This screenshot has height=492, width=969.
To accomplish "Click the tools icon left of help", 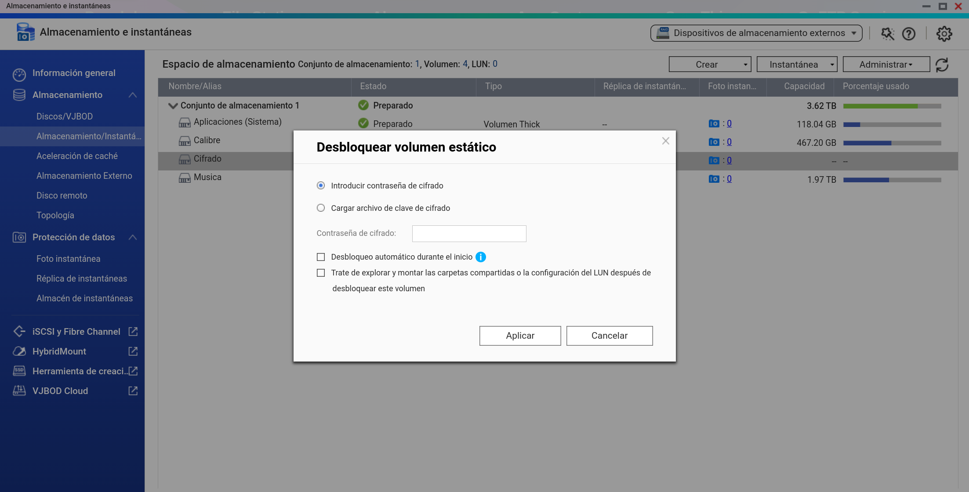I will pyautogui.click(x=887, y=33).
